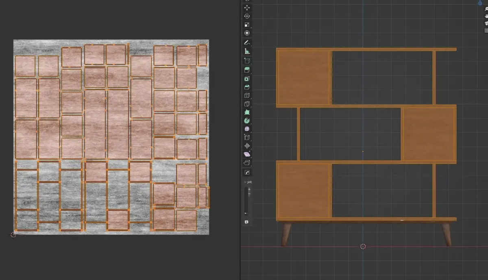Select the Loop Cut tool
The height and width of the screenshot is (280, 488).
[x=247, y=96]
